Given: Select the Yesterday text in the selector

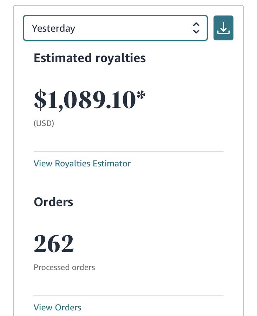Looking at the screenshot, I should [53, 28].
